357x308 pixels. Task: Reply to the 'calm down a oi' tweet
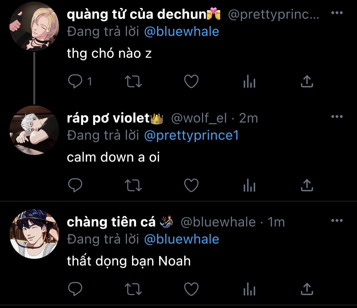75,185
